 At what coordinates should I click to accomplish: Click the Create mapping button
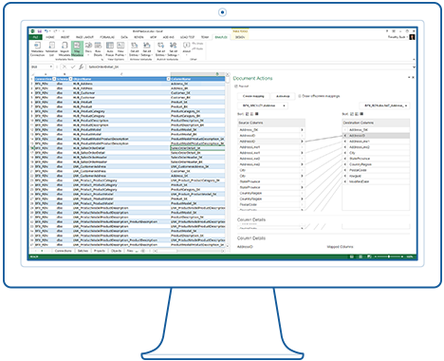(253, 96)
